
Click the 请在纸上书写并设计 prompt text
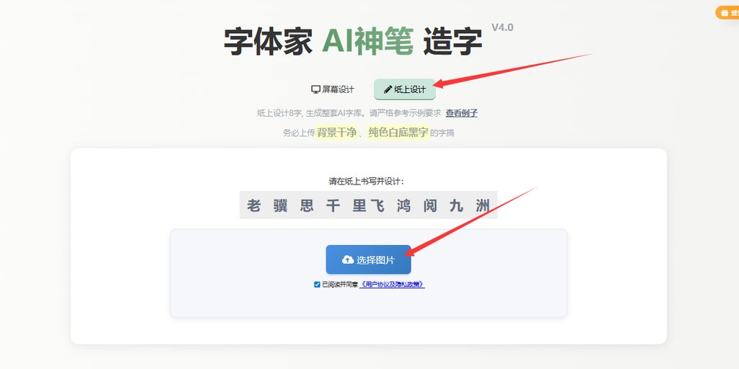coord(366,181)
